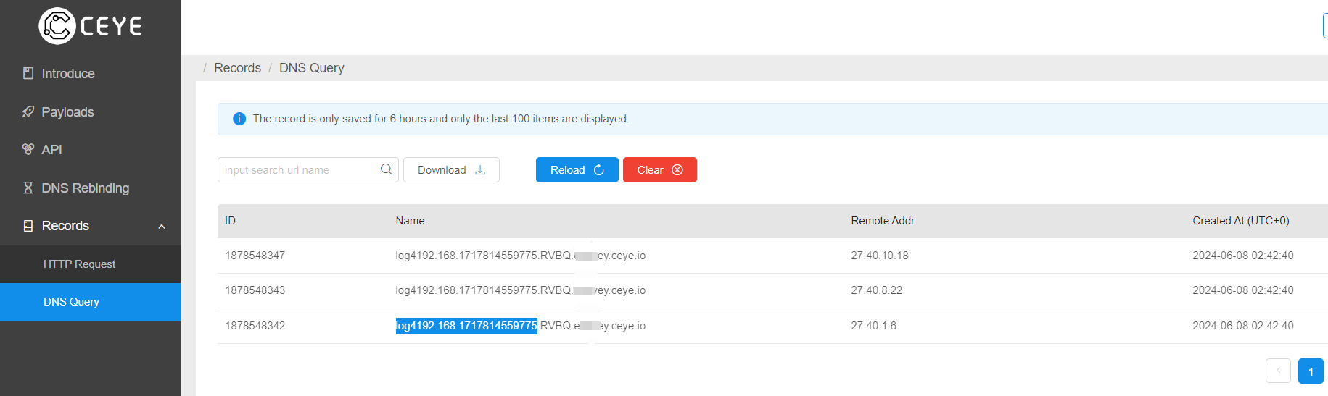Click the Download button

click(451, 170)
